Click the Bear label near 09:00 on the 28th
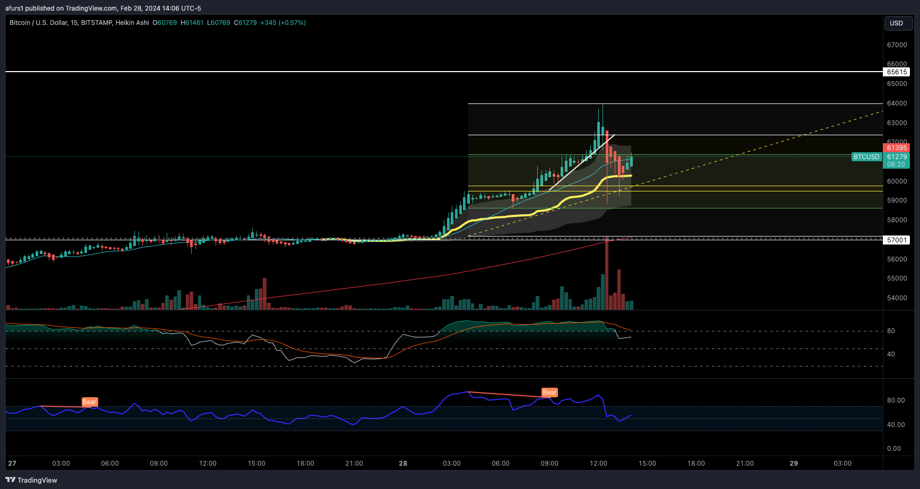The image size is (920, 489). coord(549,392)
